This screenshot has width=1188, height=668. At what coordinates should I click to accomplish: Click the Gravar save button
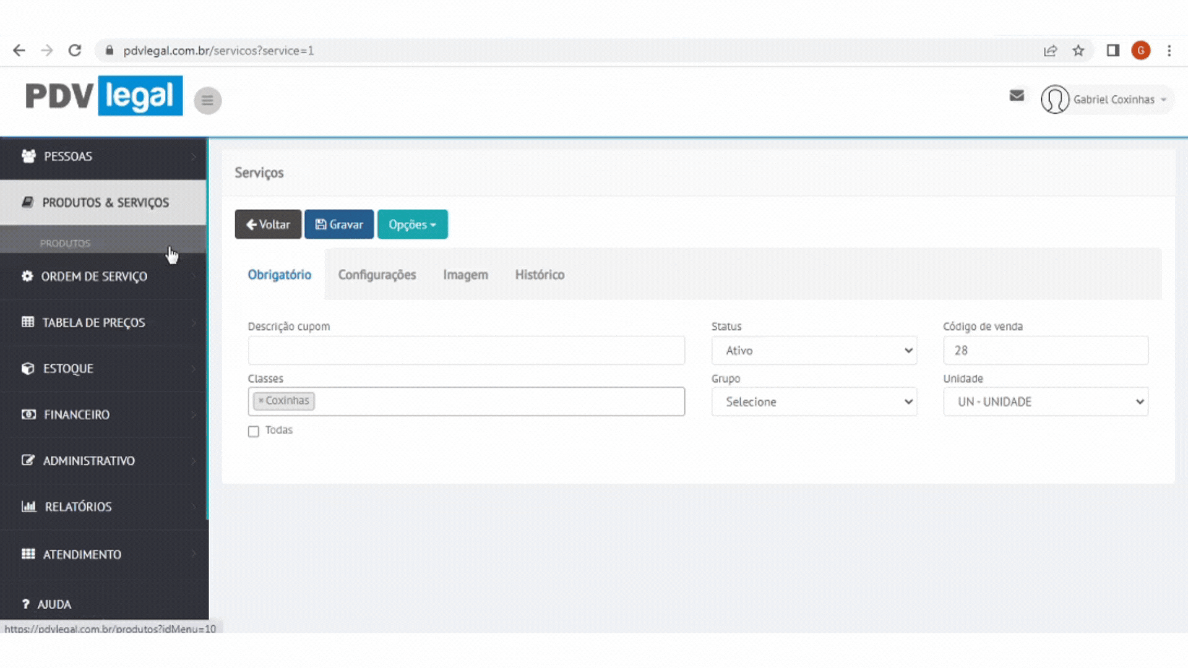click(339, 225)
